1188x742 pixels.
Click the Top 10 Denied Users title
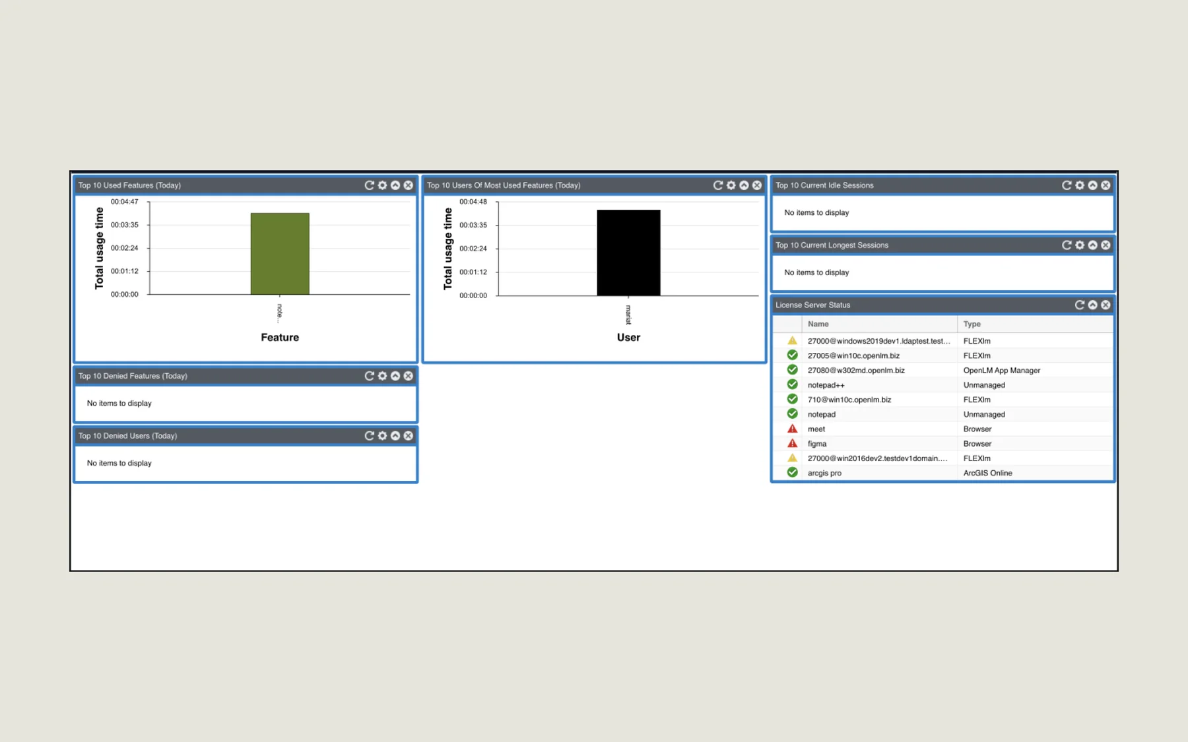(x=127, y=436)
